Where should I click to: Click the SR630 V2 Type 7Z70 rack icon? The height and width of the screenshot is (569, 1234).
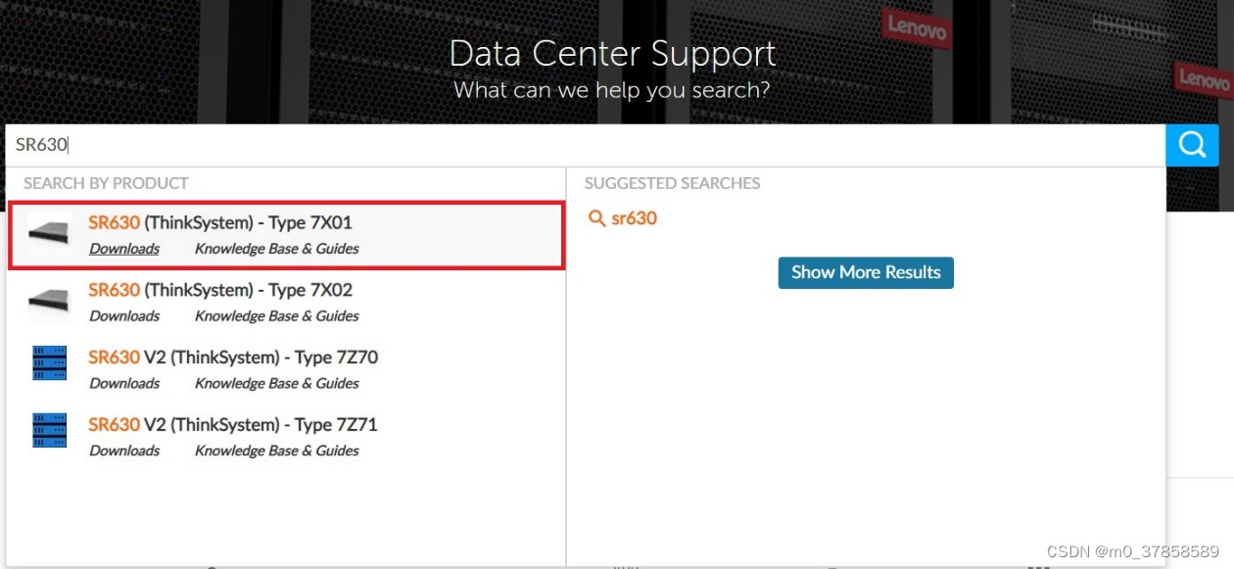(x=49, y=363)
